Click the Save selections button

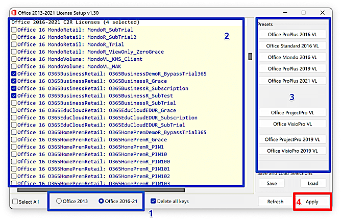point(272,183)
